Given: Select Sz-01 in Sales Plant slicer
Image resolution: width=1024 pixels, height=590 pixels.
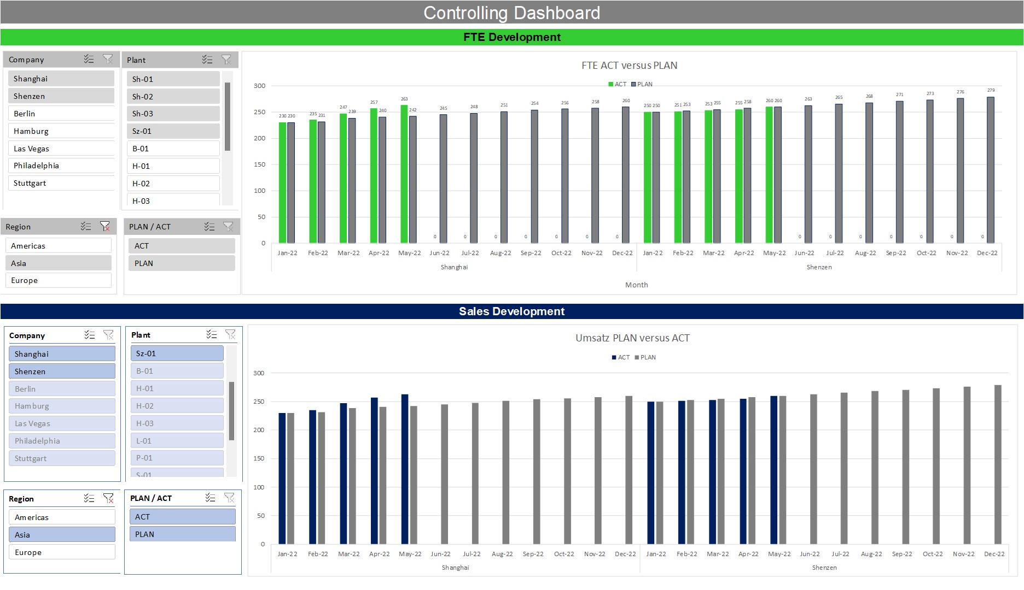Looking at the screenshot, I should (x=177, y=353).
